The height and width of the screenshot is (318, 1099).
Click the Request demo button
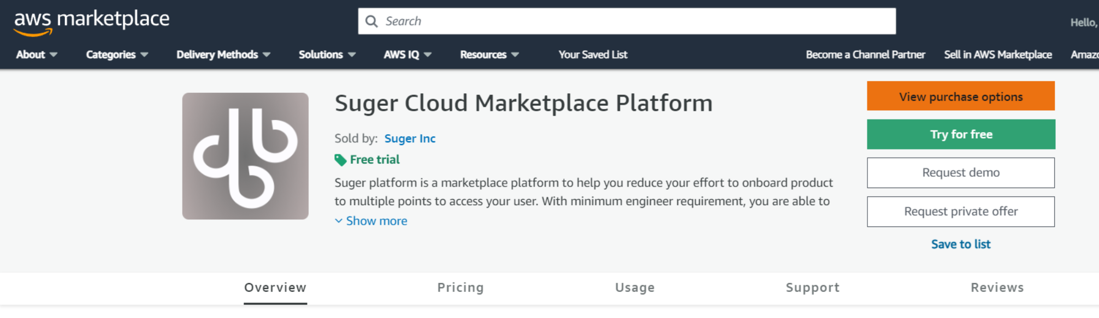click(961, 173)
